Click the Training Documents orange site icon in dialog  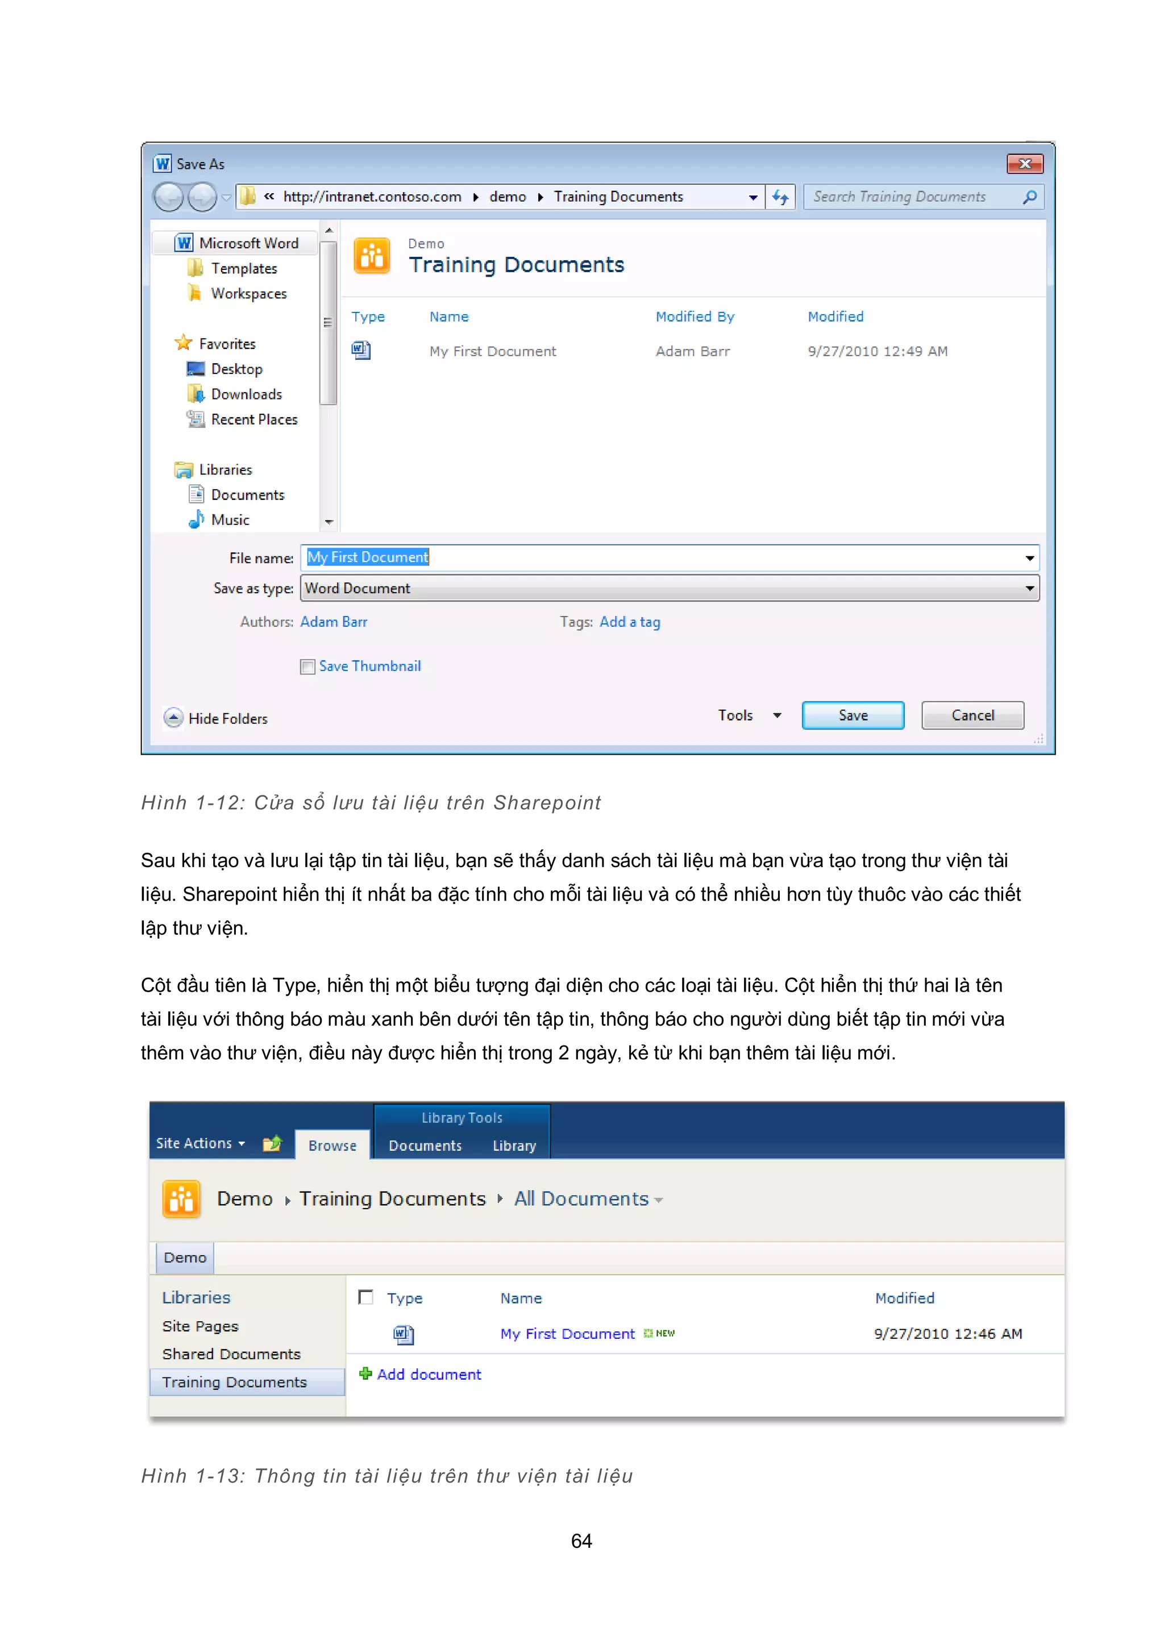coord(371,256)
